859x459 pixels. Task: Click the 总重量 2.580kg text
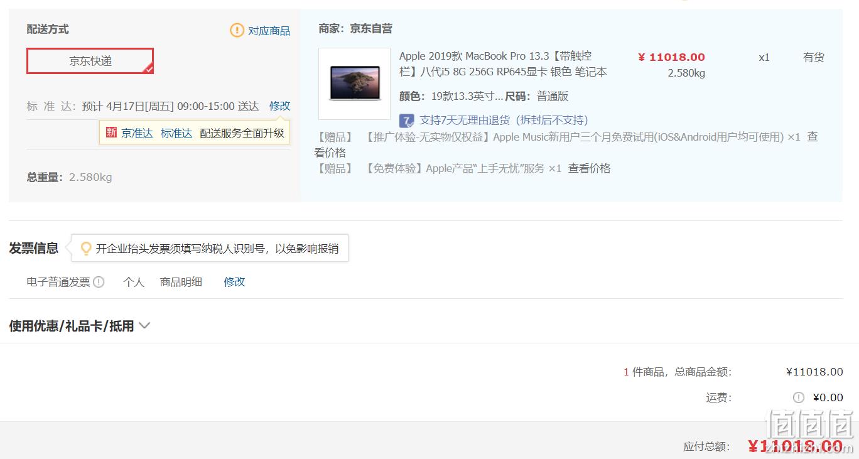tap(69, 177)
